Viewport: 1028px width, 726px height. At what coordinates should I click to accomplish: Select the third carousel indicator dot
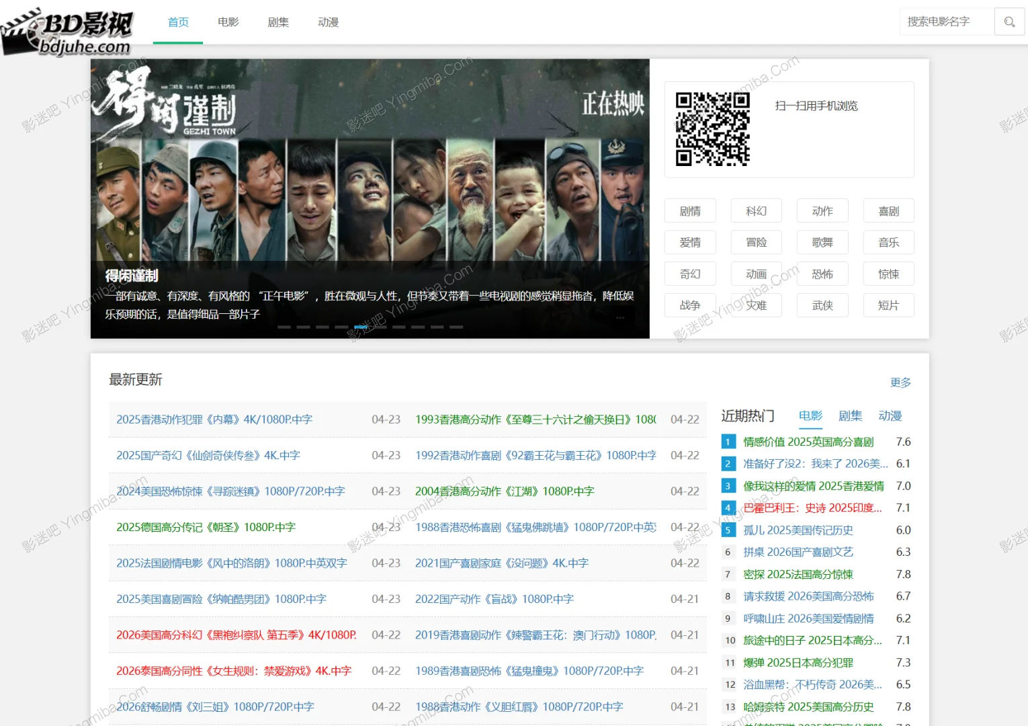click(x=323, y=327)
